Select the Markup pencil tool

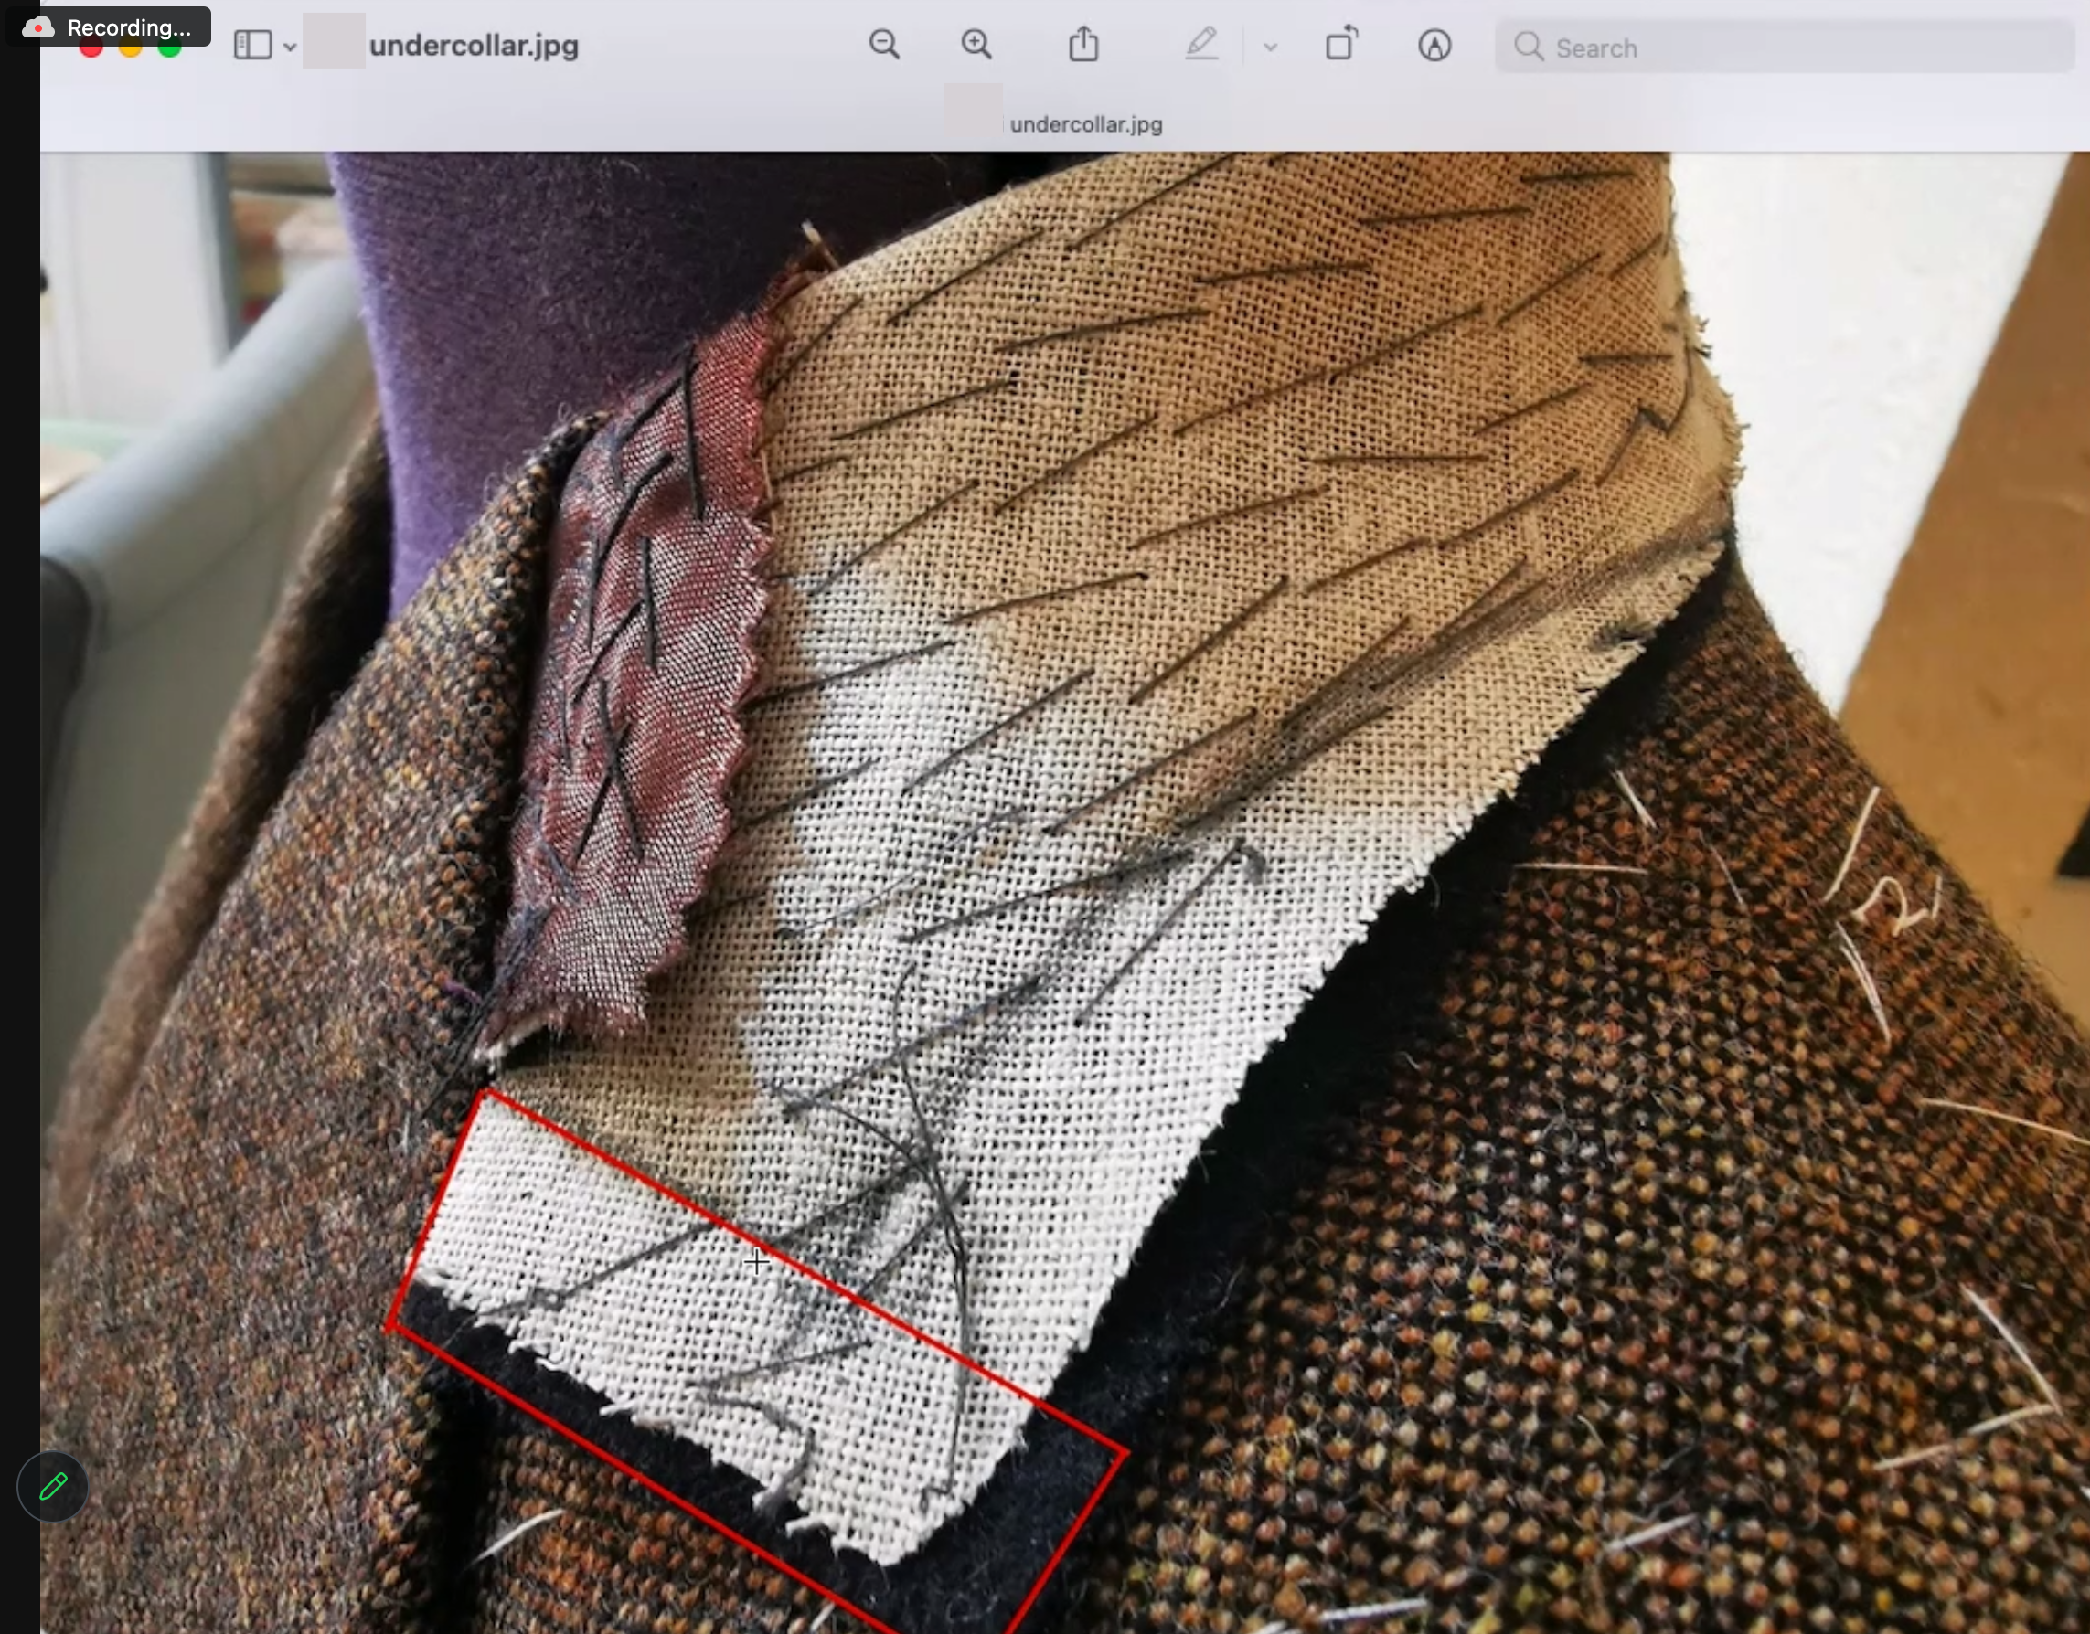tap(1203, 44)
